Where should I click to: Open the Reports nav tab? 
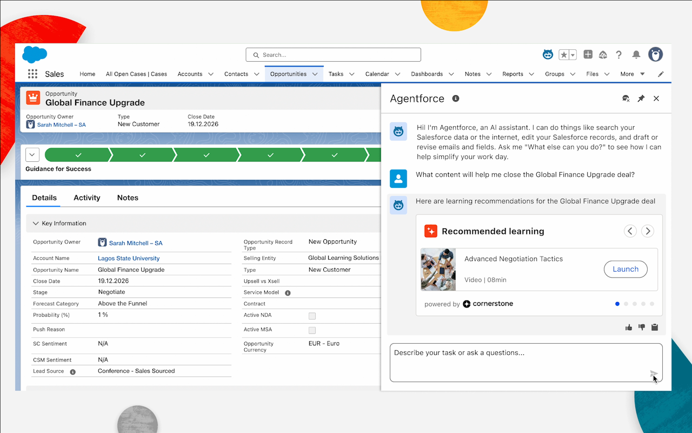tap(513, 74)
